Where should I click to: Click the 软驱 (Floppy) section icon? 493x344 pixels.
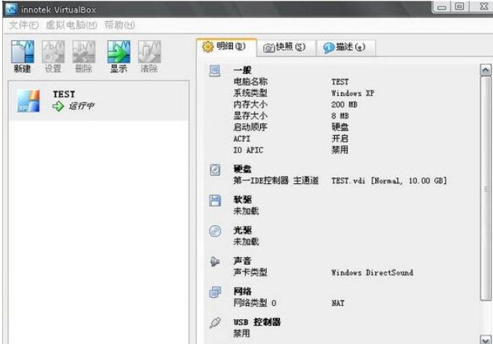[215, 200]
